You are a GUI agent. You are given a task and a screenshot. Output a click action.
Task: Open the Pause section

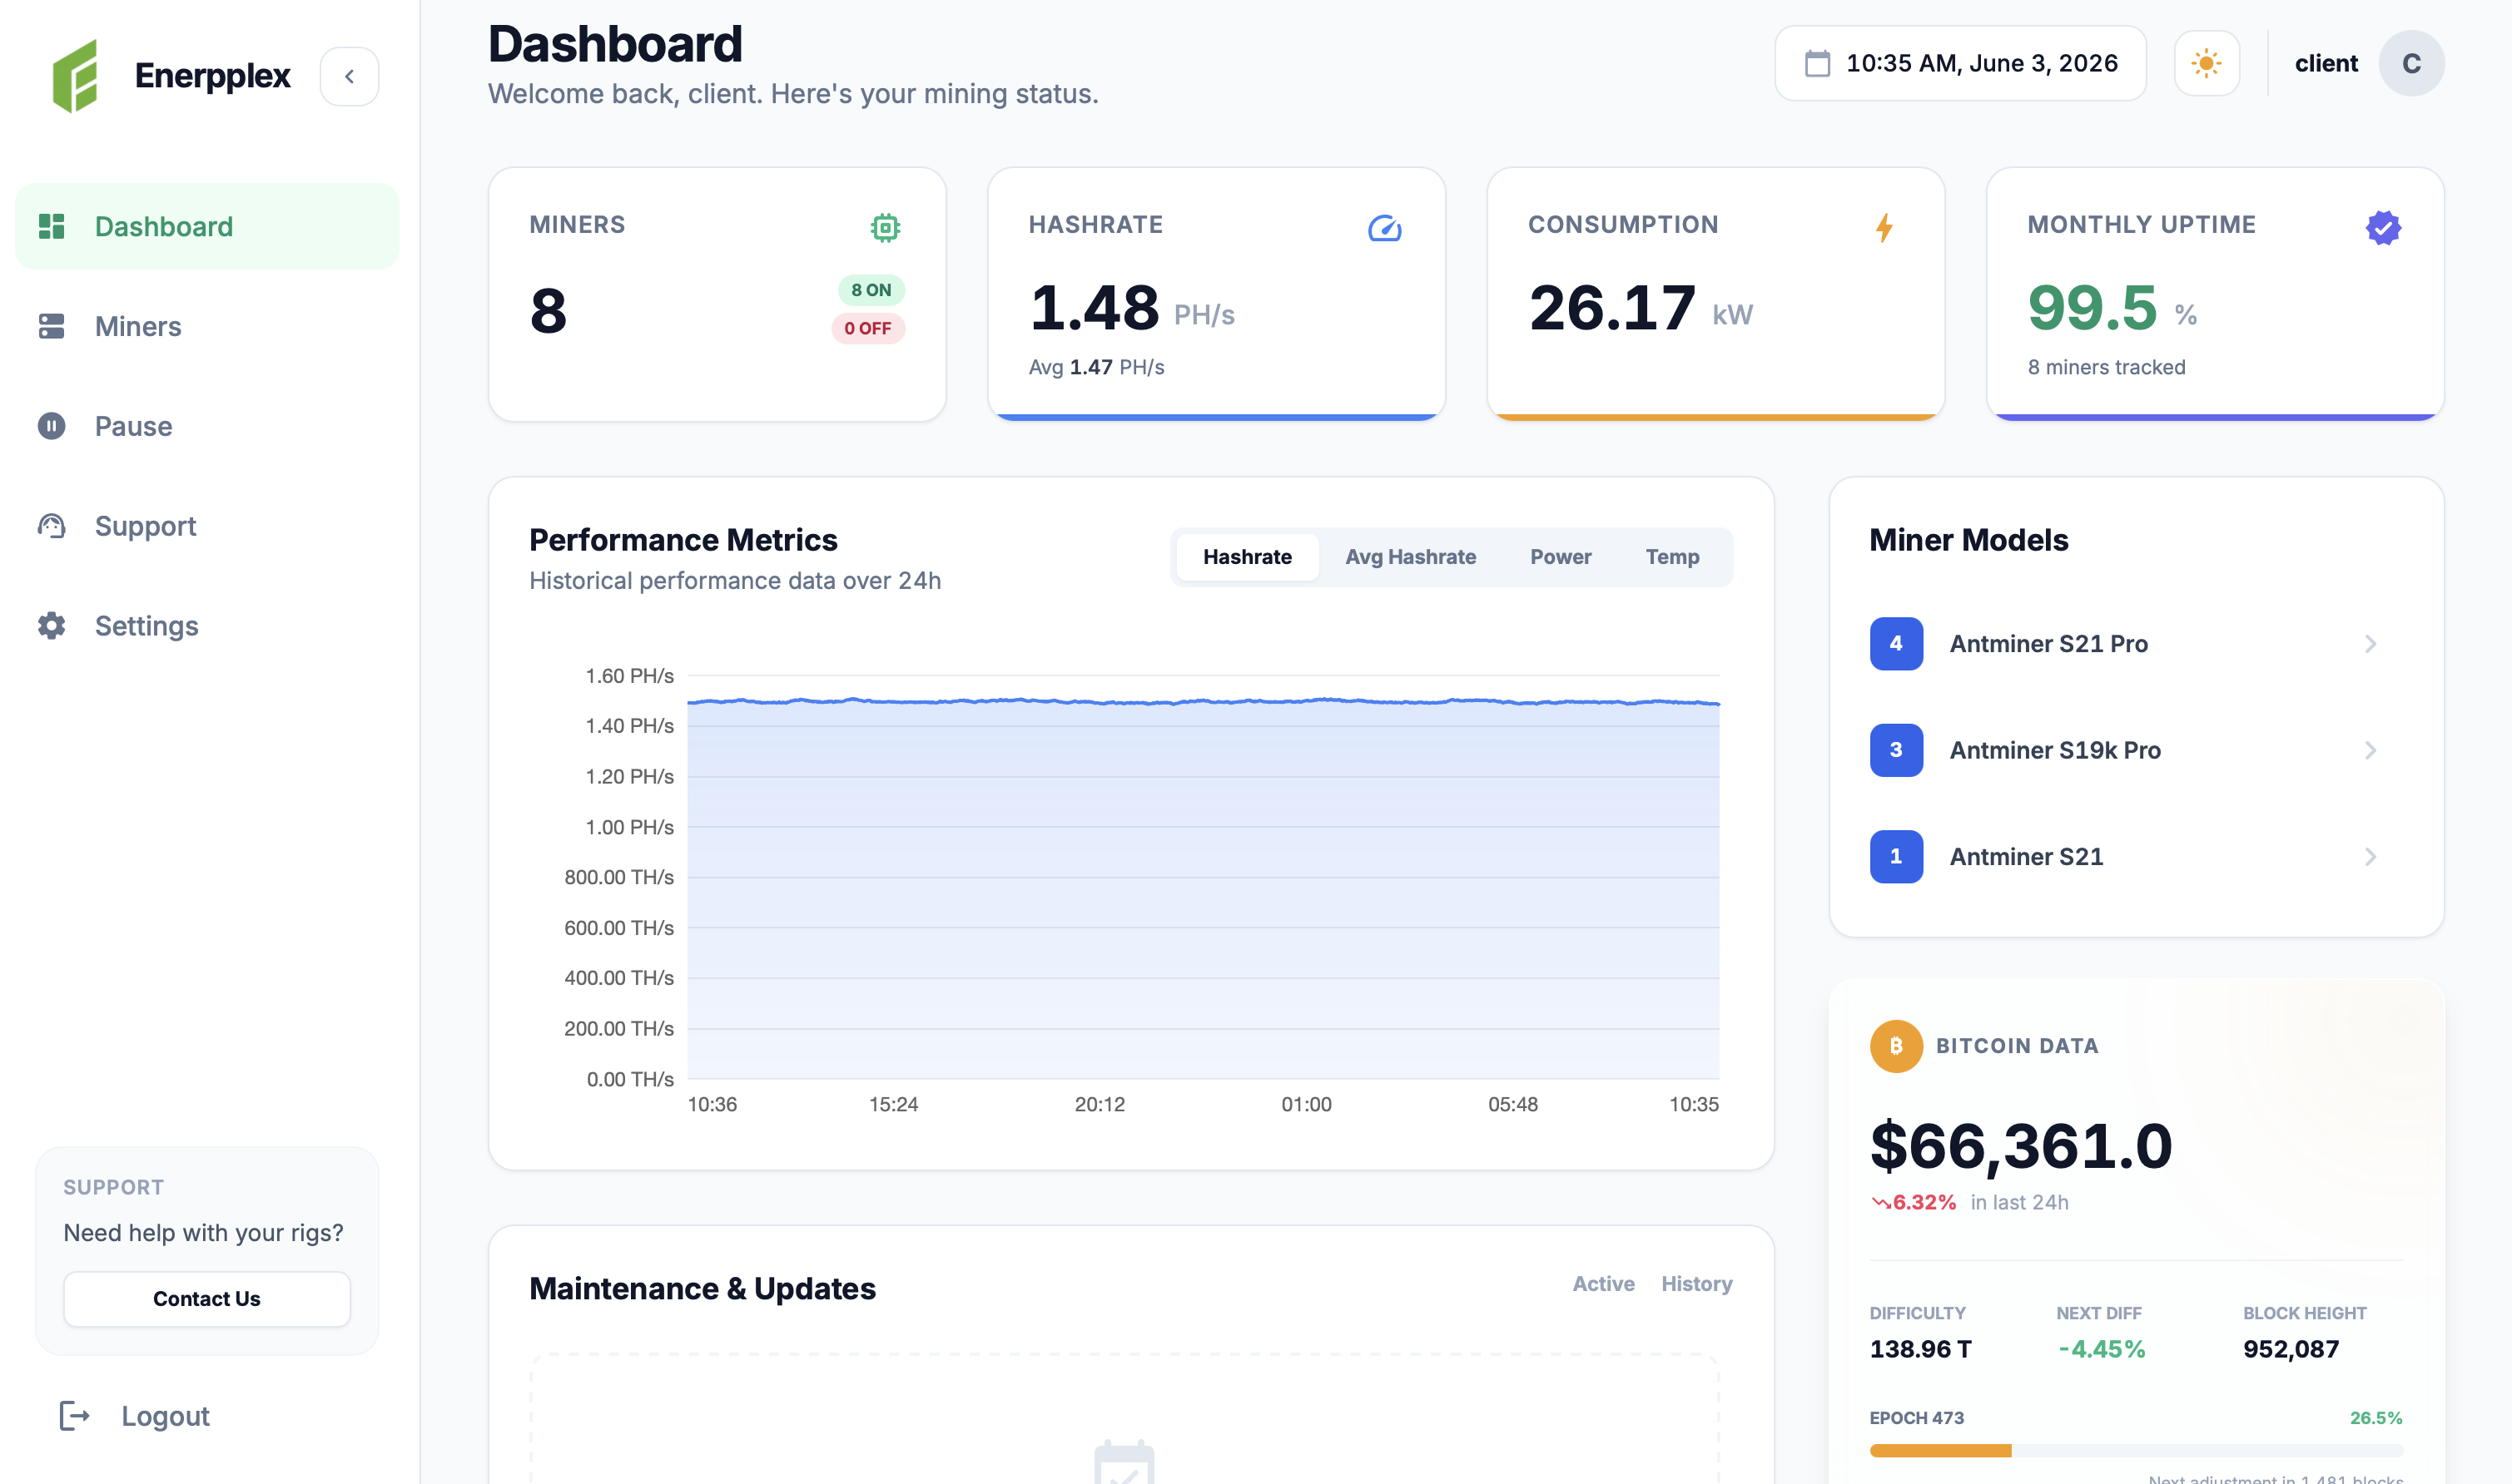pos(207,426)
